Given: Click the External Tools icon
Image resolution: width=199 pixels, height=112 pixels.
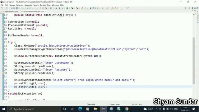Looking at the screenshot, I should click(77, 8).
